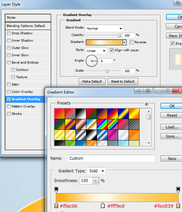Select the #fff9ed middle color stop
Screen dimensions: 182x212
pos(103,205)
